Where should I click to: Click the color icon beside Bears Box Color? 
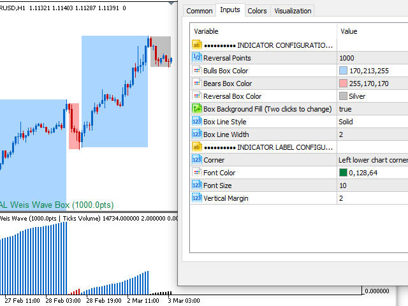click(x=197, y=84)
